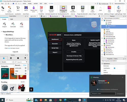The width and height of the screenshot is (127, 102).
Task: Click the Filter workspace search box
Action: tap(114, 18)
